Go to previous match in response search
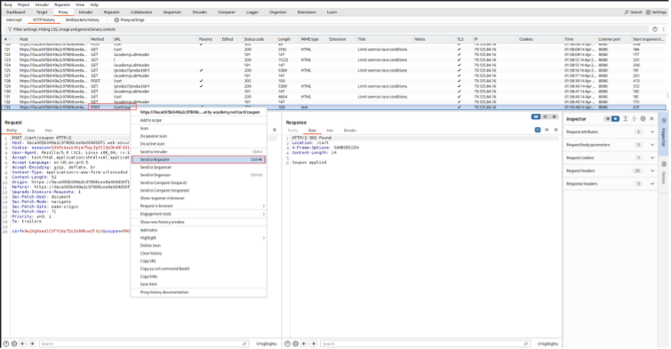 (x=304, y=344)
